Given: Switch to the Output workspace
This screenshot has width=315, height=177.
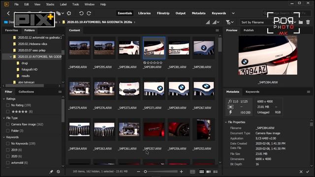Looking at the screenshot, I should point(181,13).
